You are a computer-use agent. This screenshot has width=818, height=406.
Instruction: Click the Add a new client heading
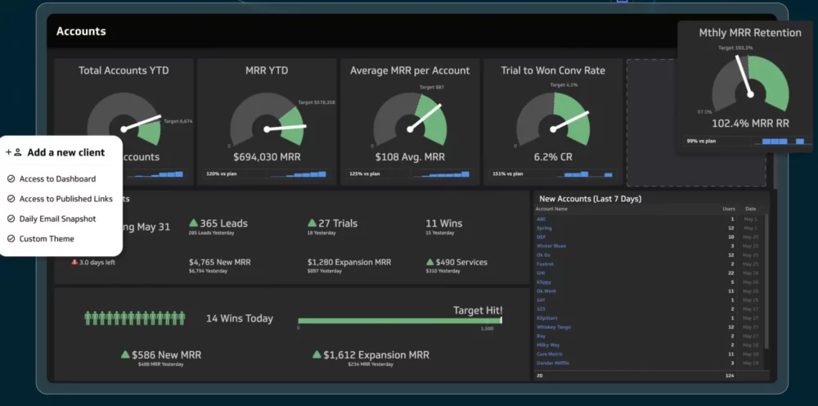pos(65,152)
